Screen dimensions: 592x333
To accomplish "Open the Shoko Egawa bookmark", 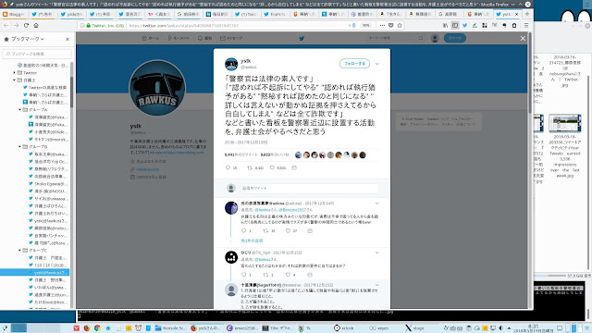I will 48,183.
